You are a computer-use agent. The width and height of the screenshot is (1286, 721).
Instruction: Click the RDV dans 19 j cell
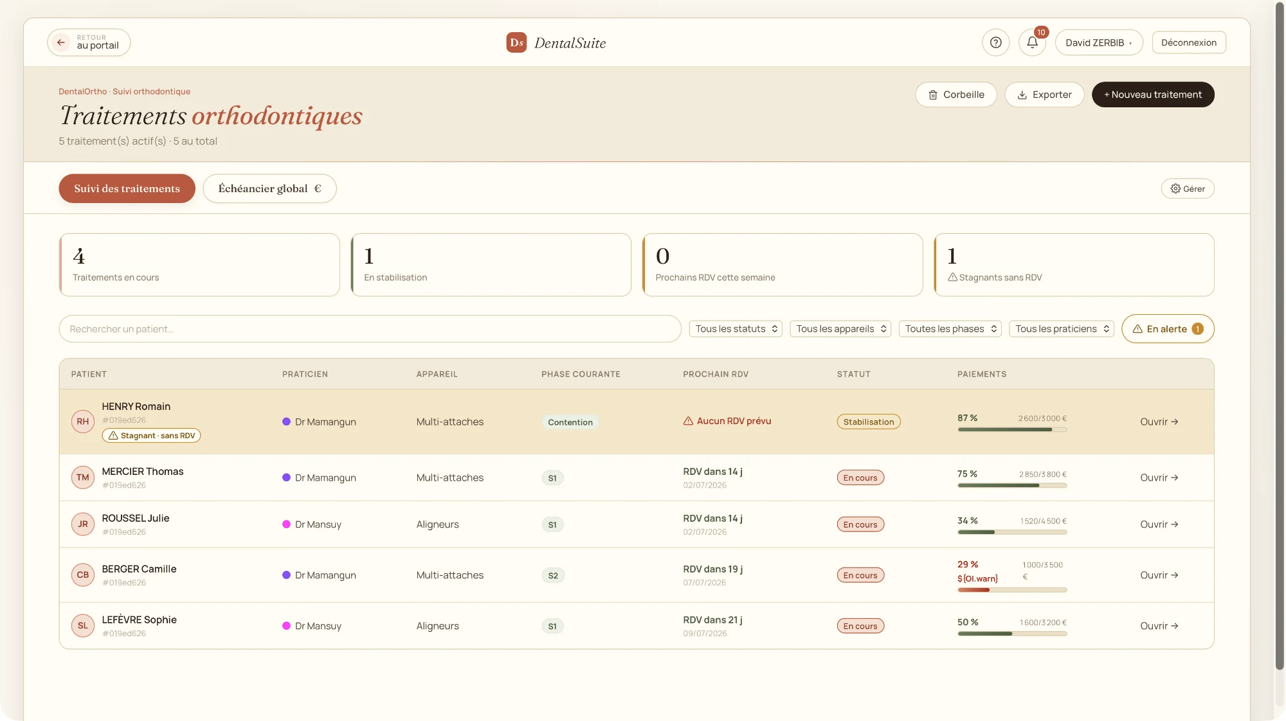tap(713, 575)
